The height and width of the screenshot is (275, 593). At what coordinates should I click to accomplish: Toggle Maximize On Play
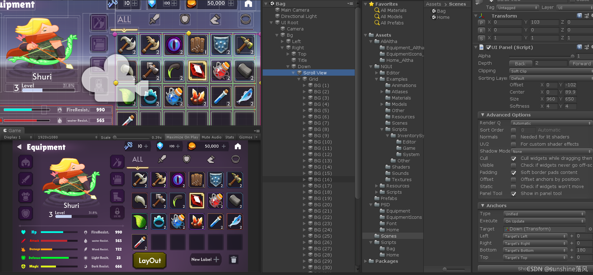(182, 137)
